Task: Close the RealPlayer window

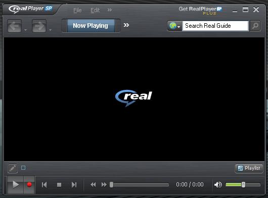Action: [256, 10]
